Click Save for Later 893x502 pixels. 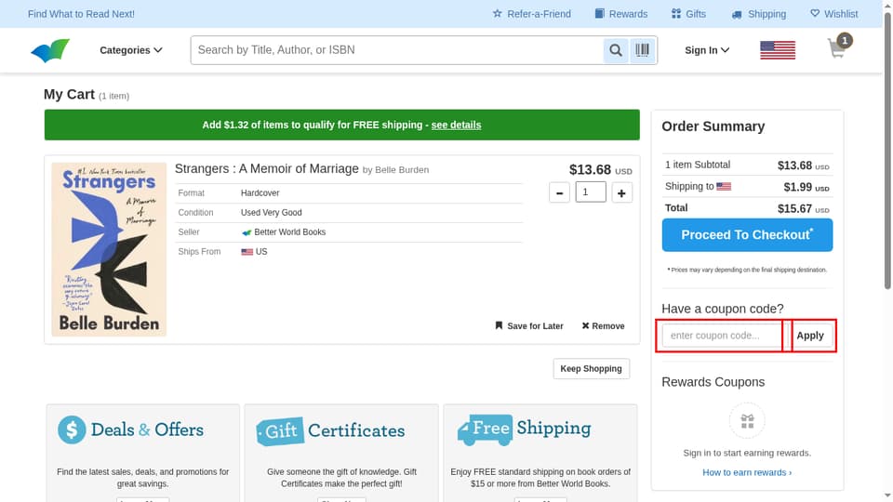point(529,326)
